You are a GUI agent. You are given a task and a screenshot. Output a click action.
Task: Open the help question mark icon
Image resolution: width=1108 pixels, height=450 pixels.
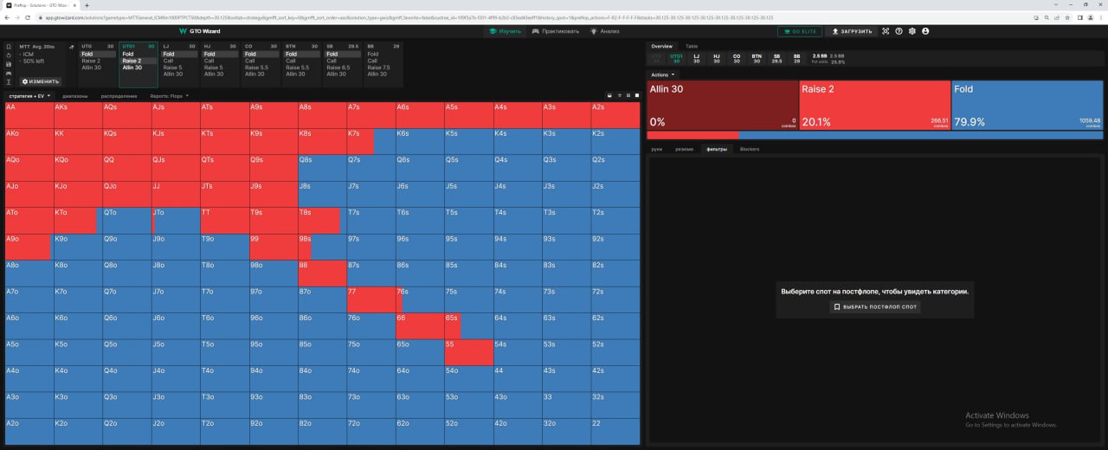tap(899, 31)
